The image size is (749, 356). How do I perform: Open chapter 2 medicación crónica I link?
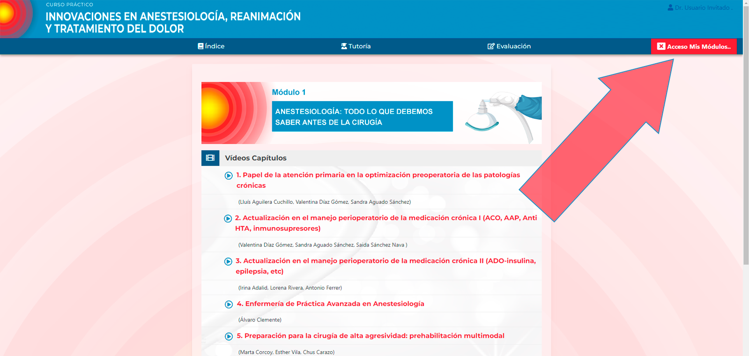coord(386,223)
